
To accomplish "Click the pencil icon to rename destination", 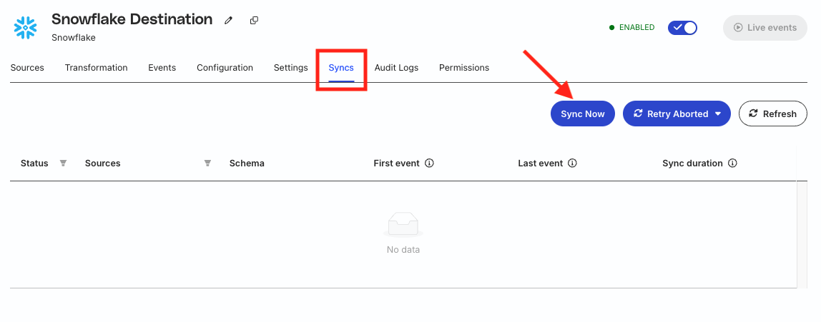I will coord(228,21).
